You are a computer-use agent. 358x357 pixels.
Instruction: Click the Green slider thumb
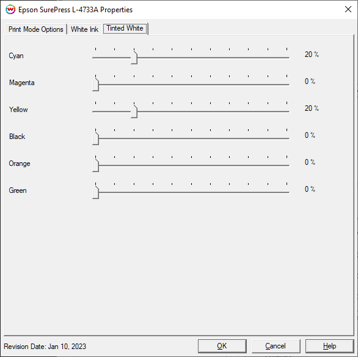pos(96,192)
